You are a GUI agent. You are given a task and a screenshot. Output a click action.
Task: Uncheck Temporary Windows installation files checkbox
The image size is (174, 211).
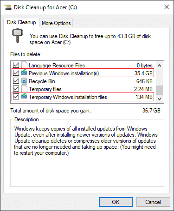(16, 97)
